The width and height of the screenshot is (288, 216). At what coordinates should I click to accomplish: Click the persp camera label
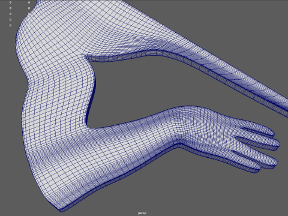142,213
